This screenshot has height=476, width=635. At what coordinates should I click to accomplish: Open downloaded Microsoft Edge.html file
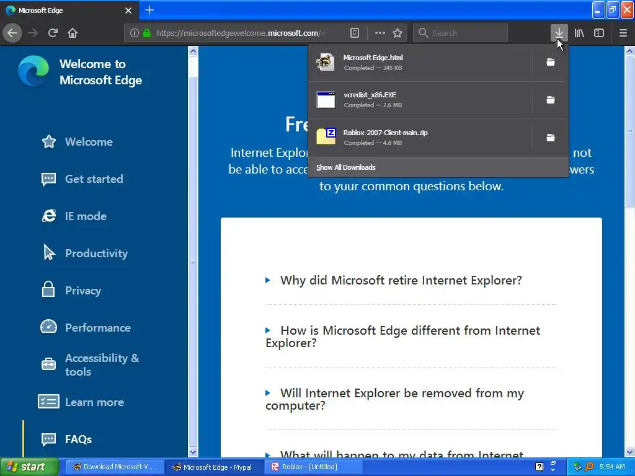(420, 63)
